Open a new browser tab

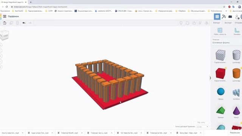(31, 2)
